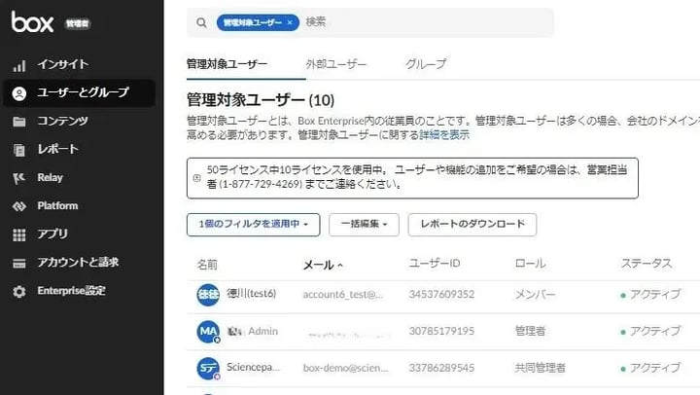
Task: Switch to the 外部ユーザー tab
Action: point(335,64)
